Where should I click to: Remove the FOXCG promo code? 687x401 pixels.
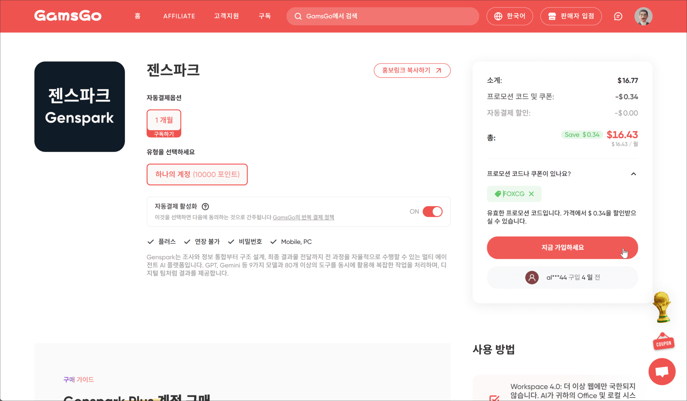click(x=531, y=194)
